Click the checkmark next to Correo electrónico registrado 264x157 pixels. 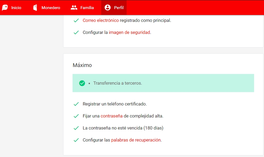coord(76,21)
